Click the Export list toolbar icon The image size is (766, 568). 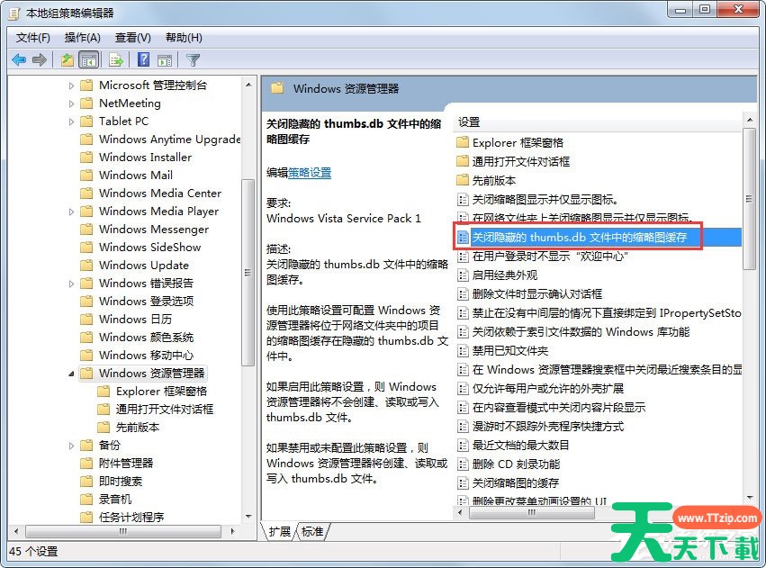(116, 60)
